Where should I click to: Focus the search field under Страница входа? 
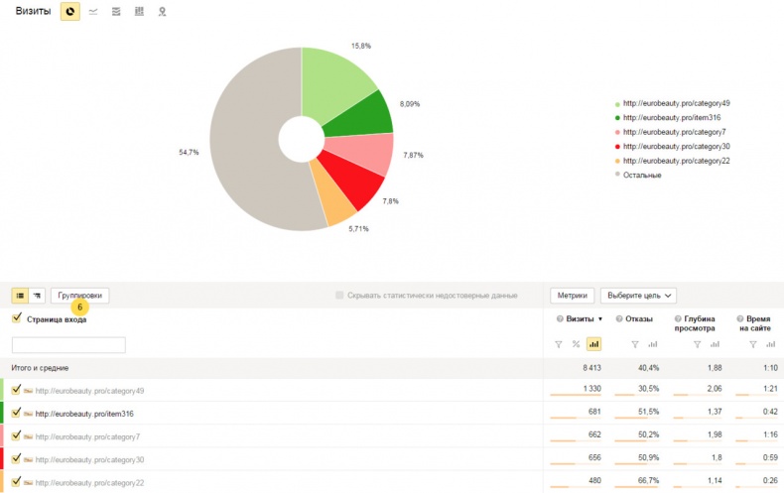pos(68,345)
